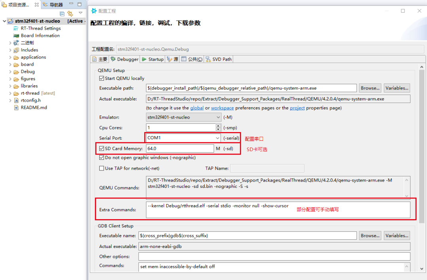Viewport: 427px width, 280px height.
Task: Click Variables button for QEMU executable path
Action: (397, 88)
